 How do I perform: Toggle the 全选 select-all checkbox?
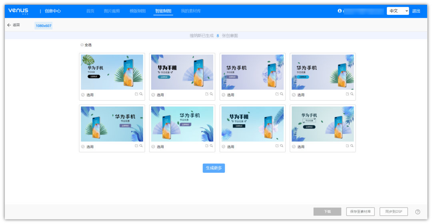(x=82, y=45)
